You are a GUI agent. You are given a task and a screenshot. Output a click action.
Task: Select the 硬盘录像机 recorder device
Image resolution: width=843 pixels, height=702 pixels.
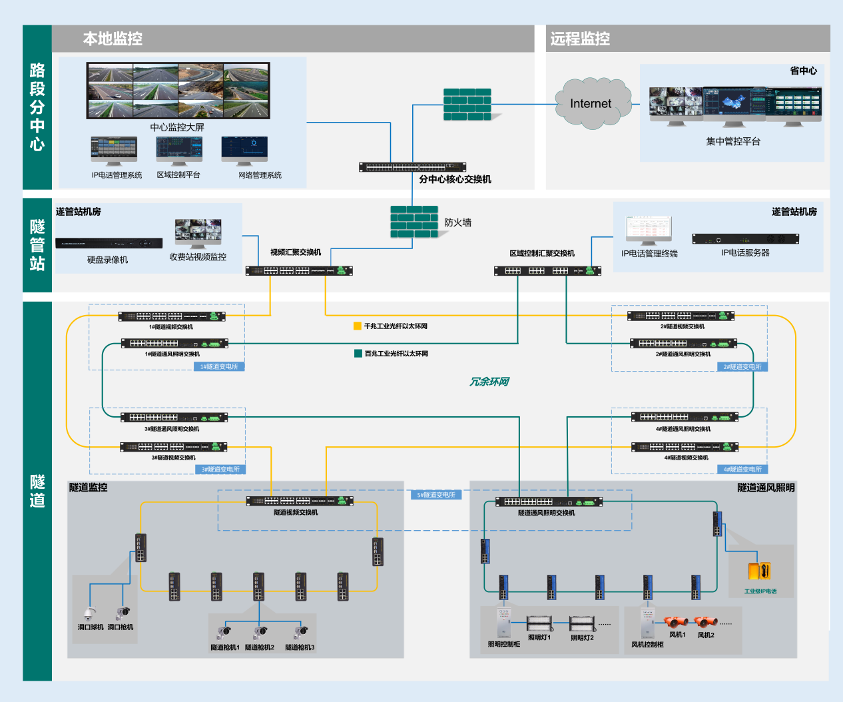[x=109, y=243]
